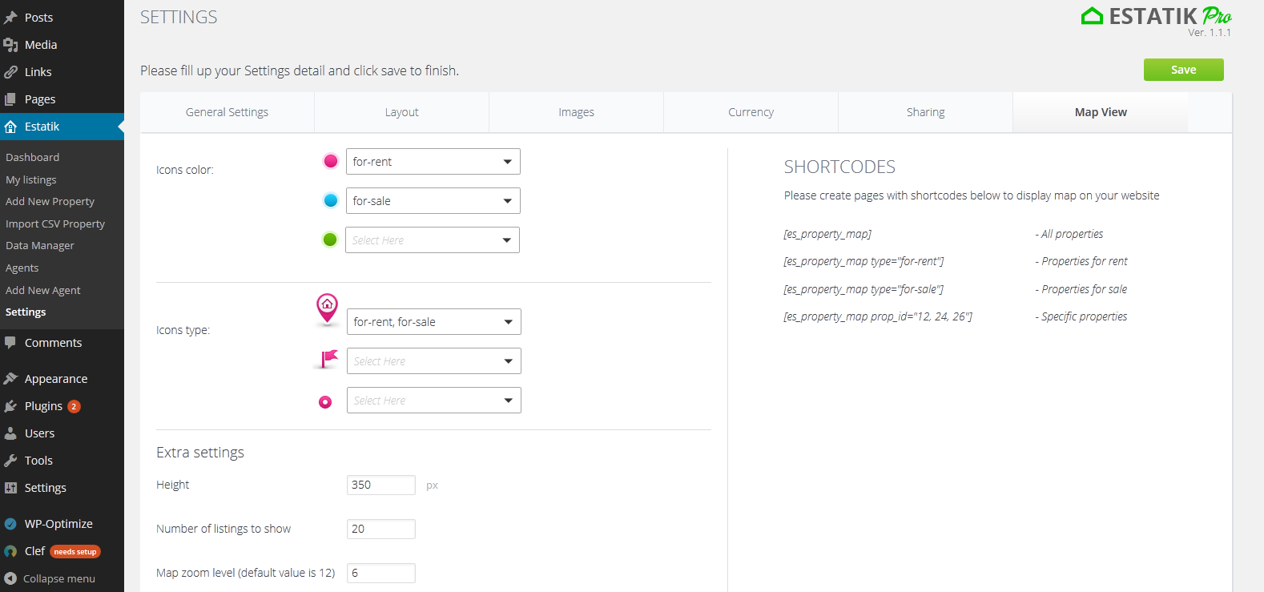Click the Estatik house icon in sidebar
The height and width of the screenshot is (592, 1264).
[x=10, y=127]
